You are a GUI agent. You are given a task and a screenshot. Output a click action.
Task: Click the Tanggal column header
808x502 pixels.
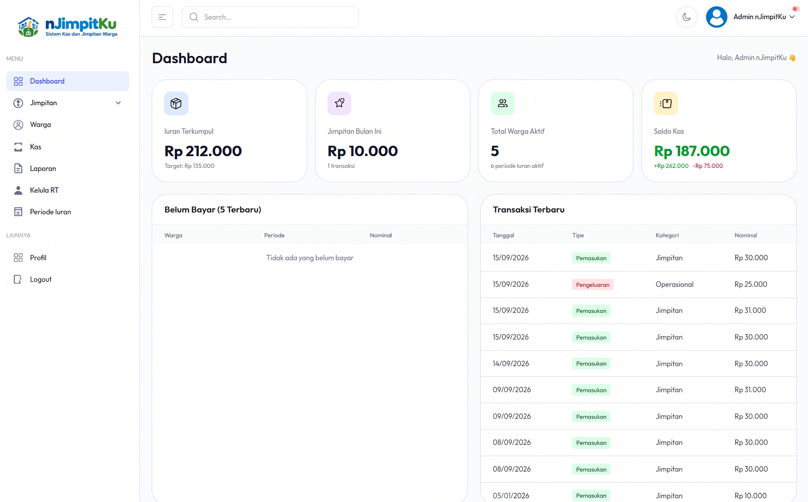503,235
